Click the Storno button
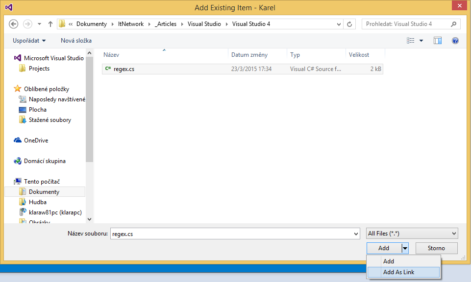 coord(436,248)
